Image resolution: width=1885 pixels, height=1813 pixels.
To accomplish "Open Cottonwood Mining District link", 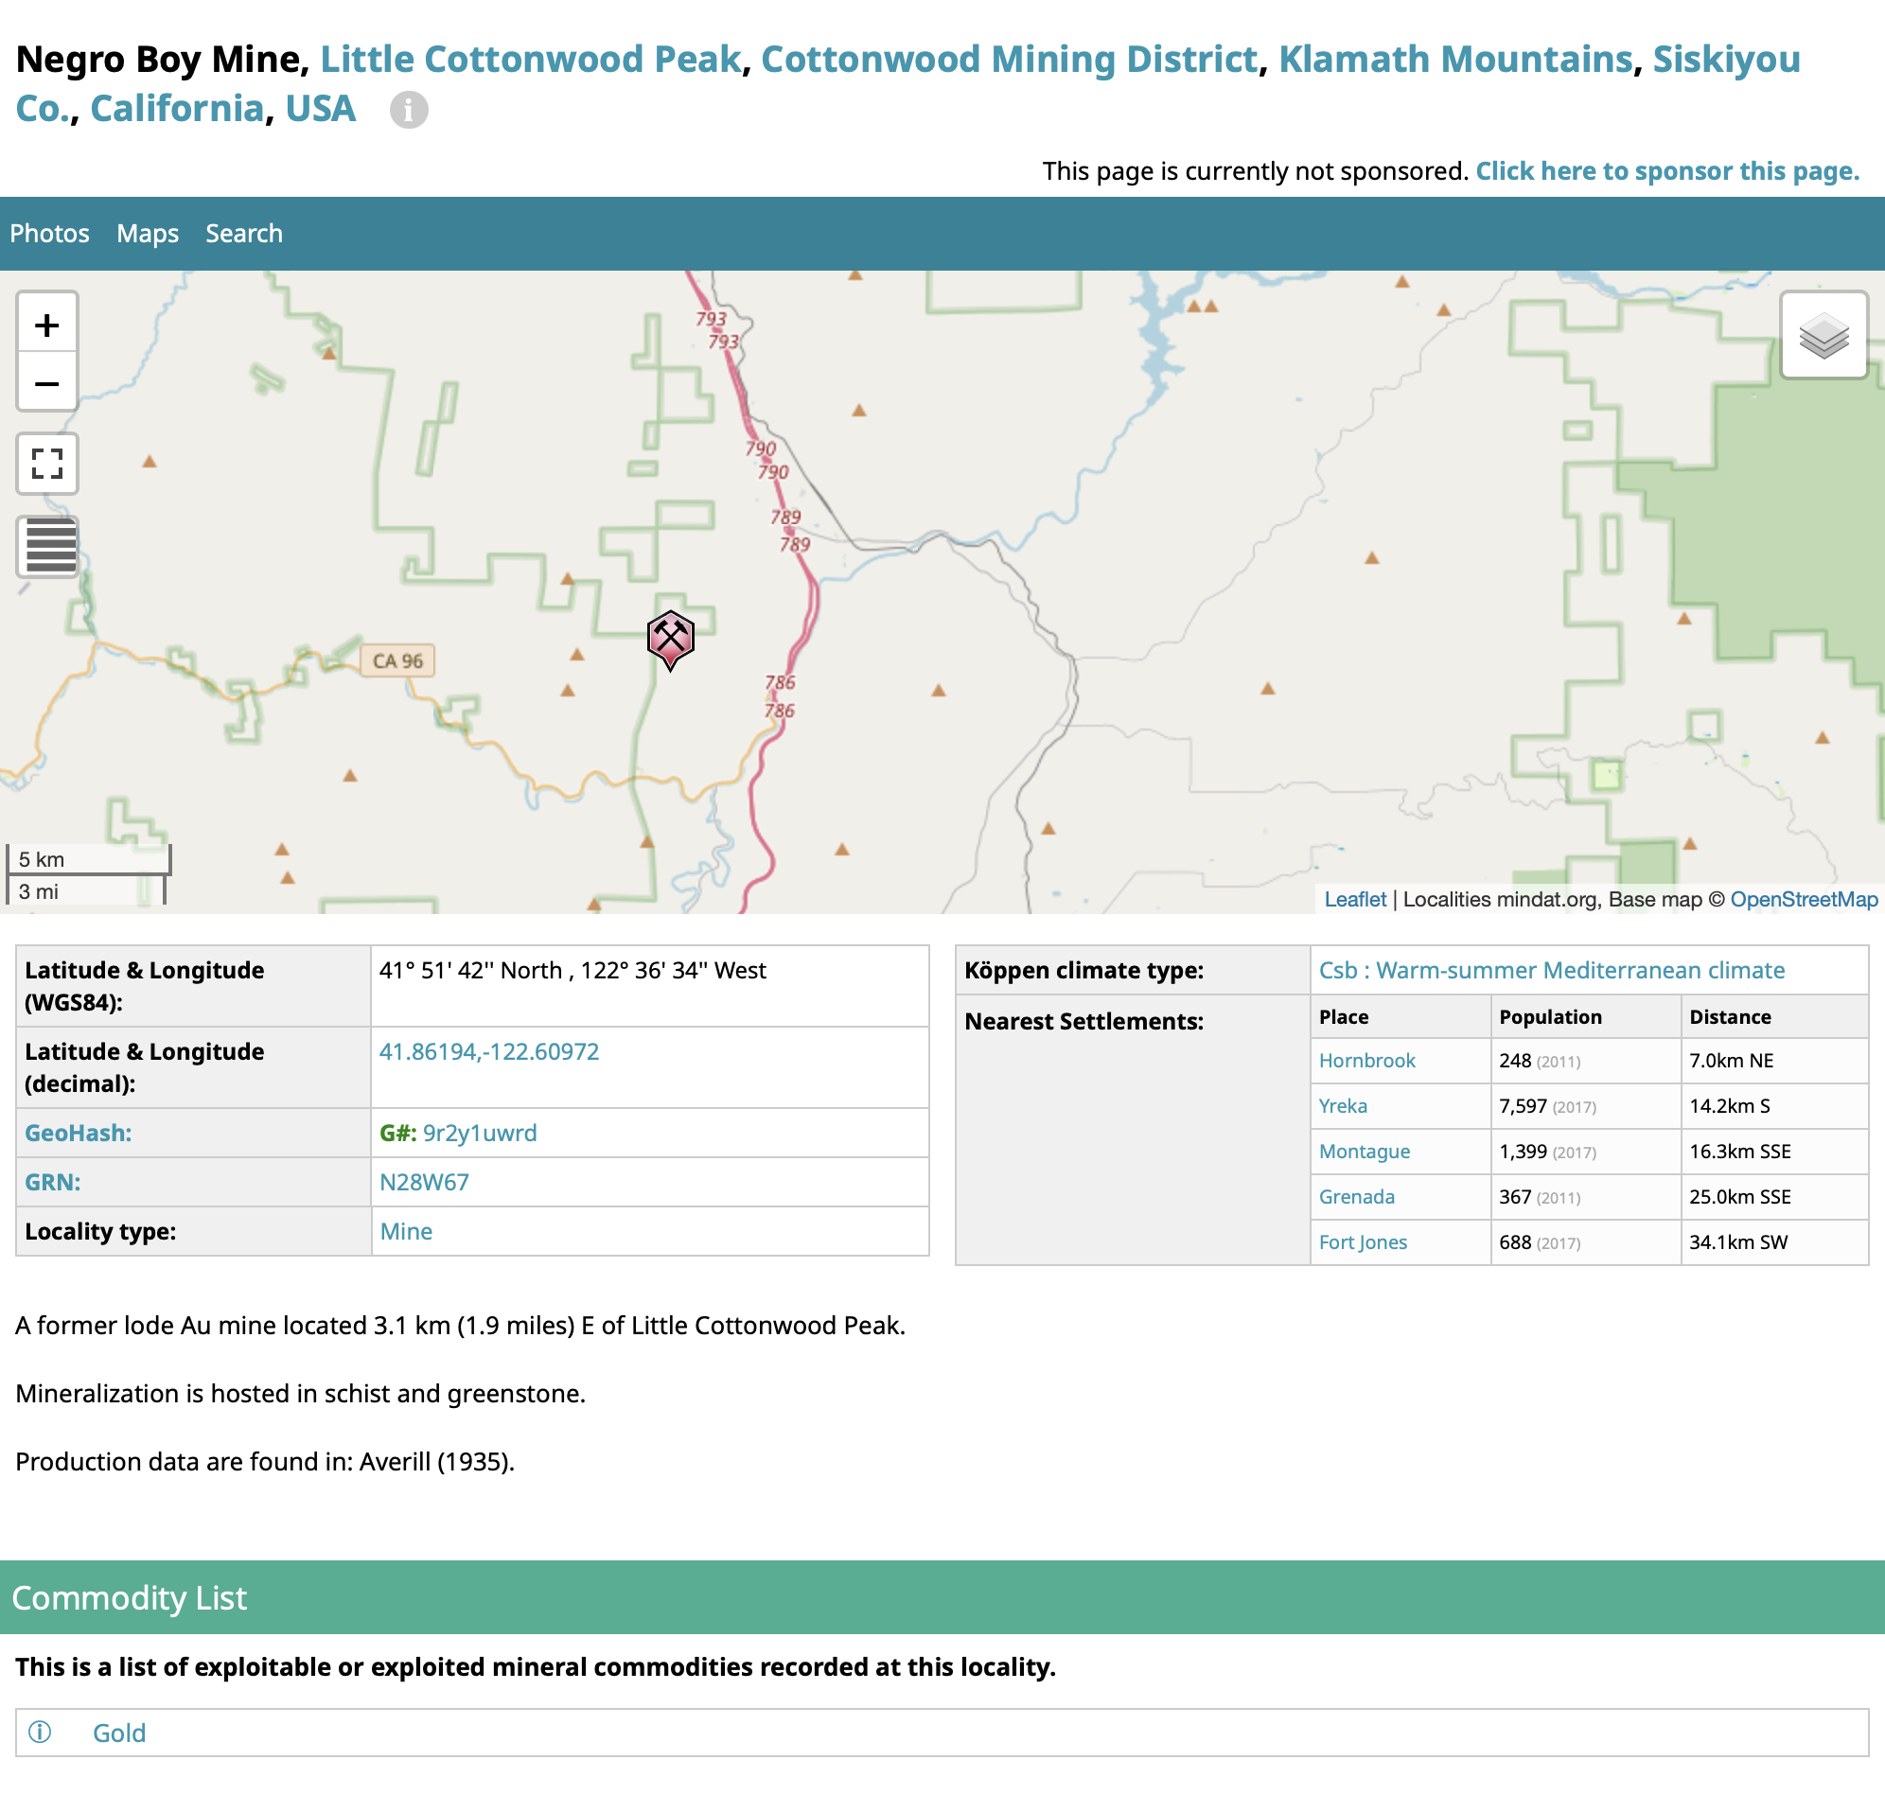I will coord(1009,60).
